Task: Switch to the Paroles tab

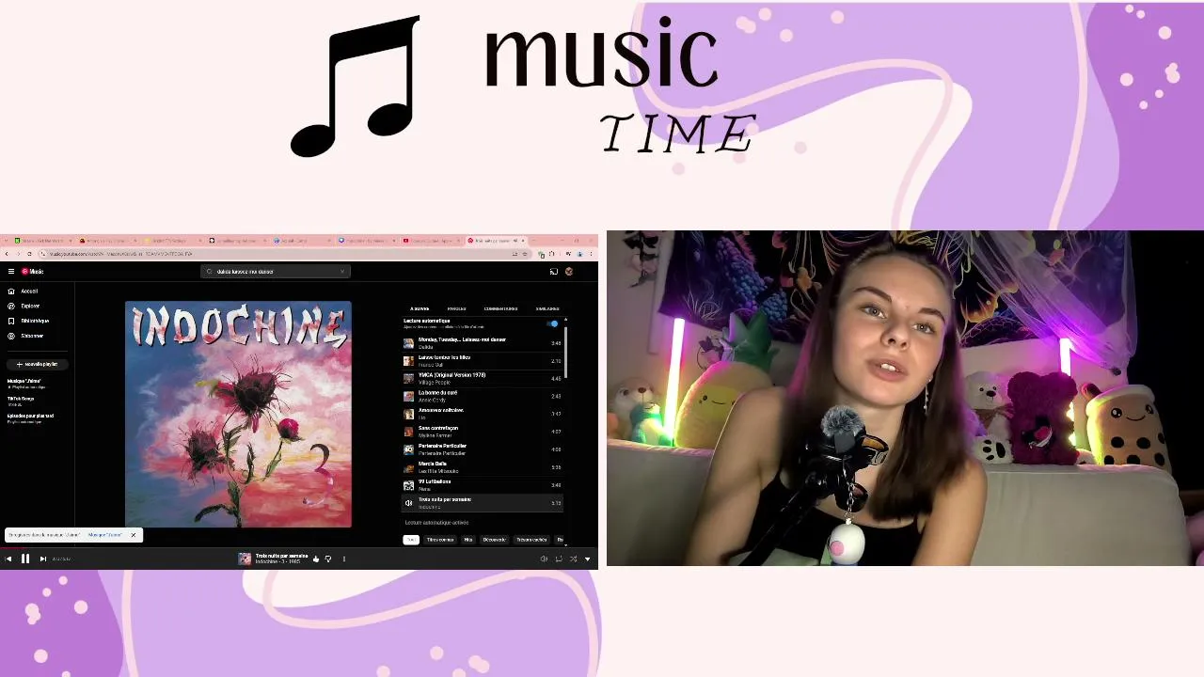Action: (x=456, y=308)
